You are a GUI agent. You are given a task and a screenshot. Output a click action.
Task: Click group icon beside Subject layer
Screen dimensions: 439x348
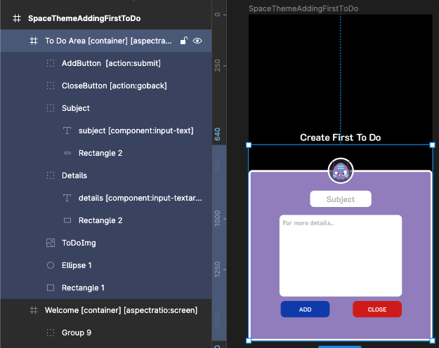(x=51, y=108)
